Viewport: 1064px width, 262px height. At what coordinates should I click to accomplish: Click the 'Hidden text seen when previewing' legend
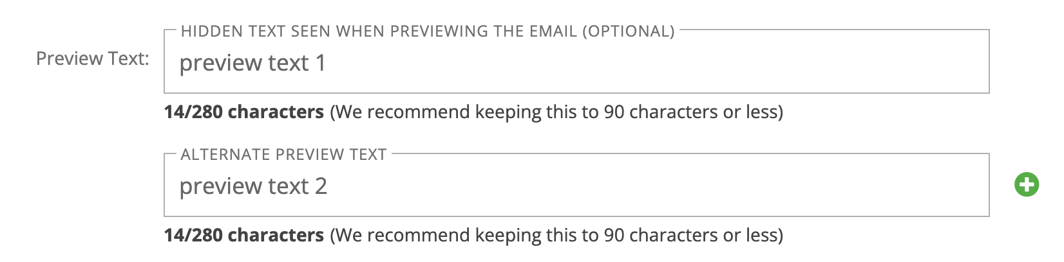[x=428, y=31]
